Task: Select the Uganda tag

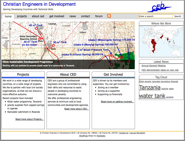Action: pyautogui.click(x=164, y=89)
